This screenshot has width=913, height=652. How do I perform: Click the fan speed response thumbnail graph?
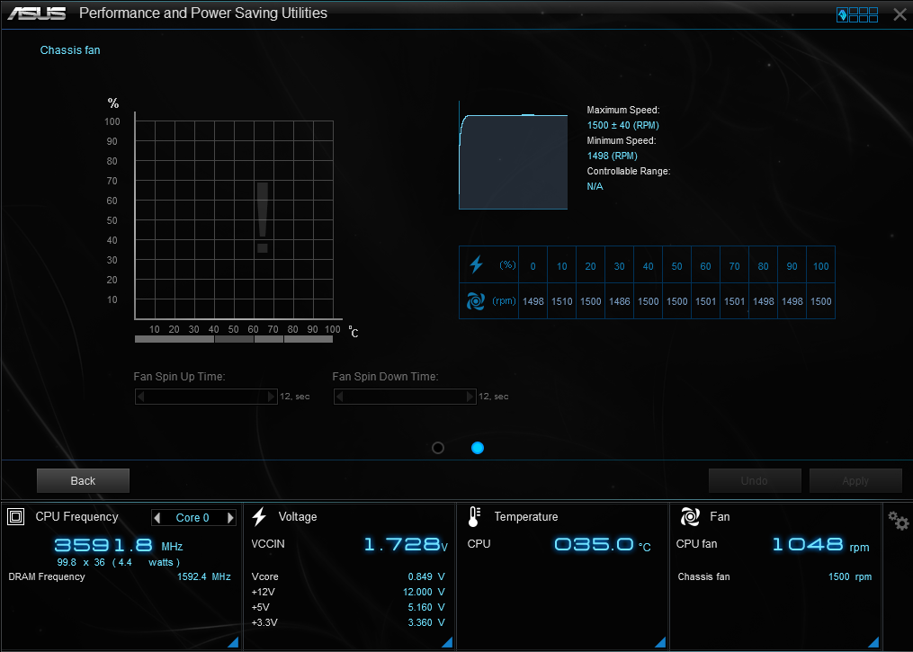point(513,155)
